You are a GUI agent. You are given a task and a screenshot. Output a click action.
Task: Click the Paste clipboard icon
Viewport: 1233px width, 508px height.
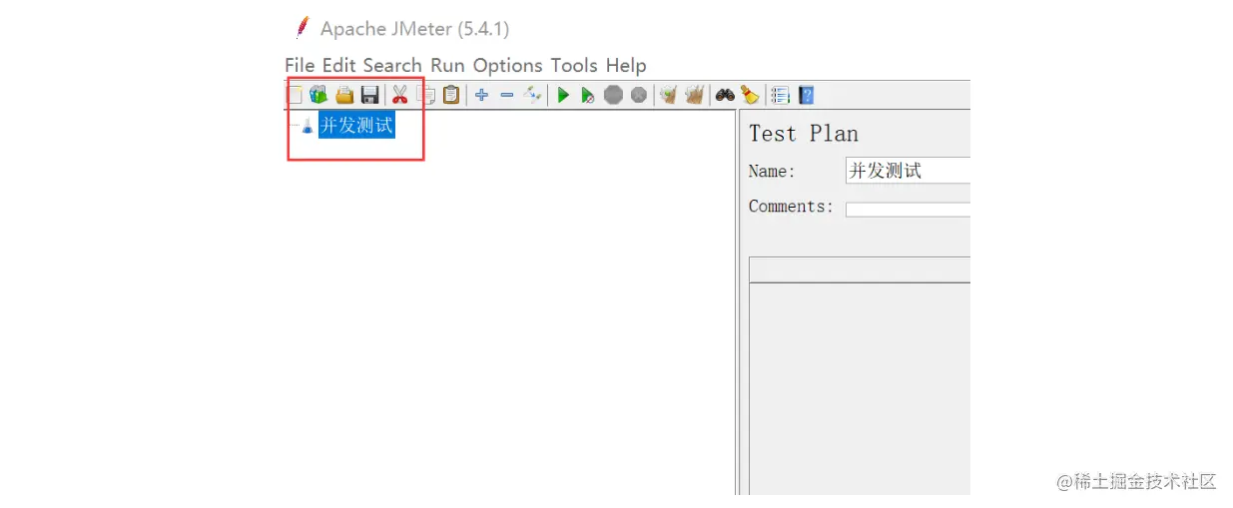451,95
